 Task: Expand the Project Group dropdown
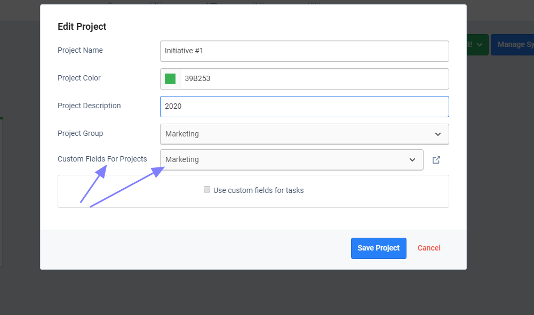(304, 134)
